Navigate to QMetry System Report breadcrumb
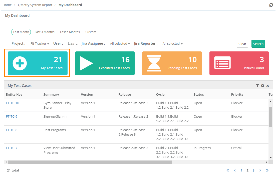Image resolution: width=276 pixels, height=176 pixels. (35, 5)
